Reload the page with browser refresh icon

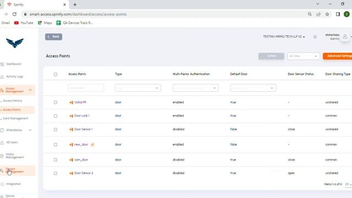(14, 14)
